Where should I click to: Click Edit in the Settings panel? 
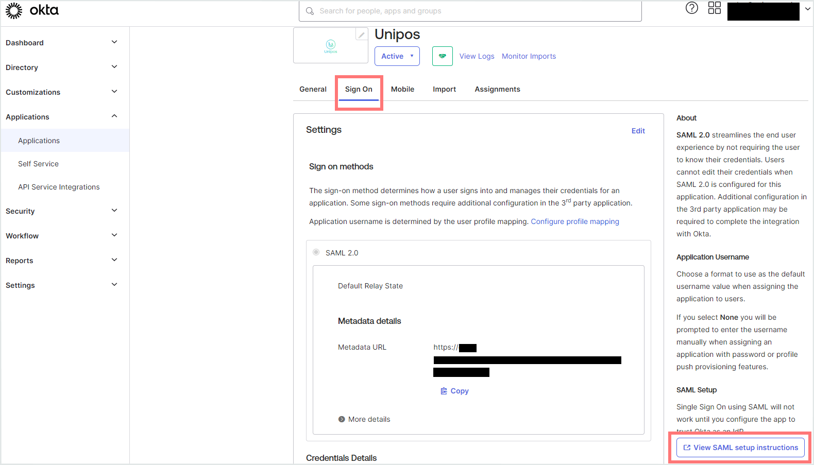pyautogui.click(x=638, y=131)
